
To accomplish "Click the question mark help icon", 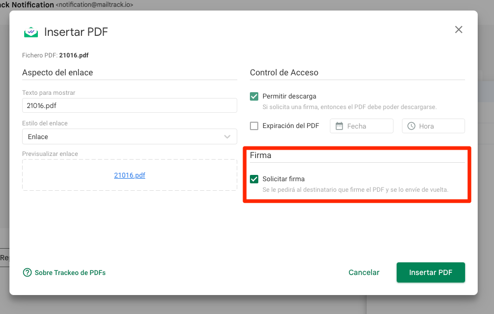I will (27, 272).
